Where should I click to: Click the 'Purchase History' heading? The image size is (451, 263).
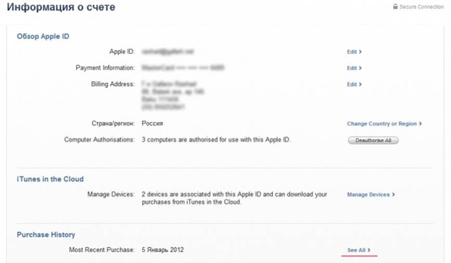[x=46, y=234]
